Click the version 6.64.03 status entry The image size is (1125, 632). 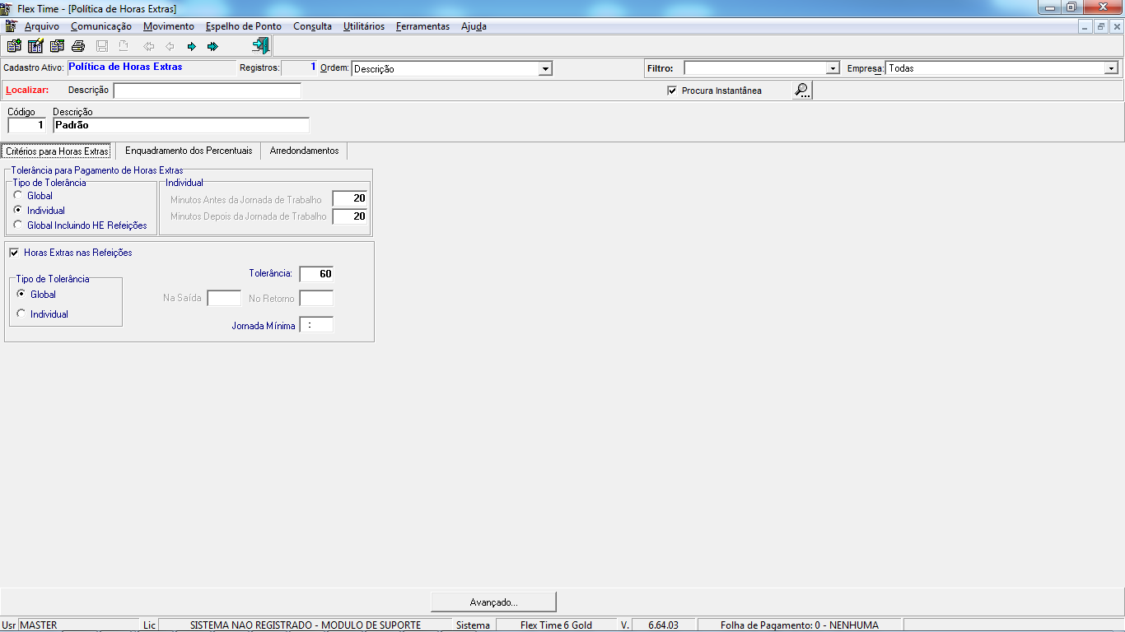(x=663, y=625)
